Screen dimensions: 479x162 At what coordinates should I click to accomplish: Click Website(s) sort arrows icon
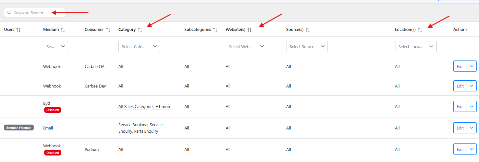pos(249,30)
